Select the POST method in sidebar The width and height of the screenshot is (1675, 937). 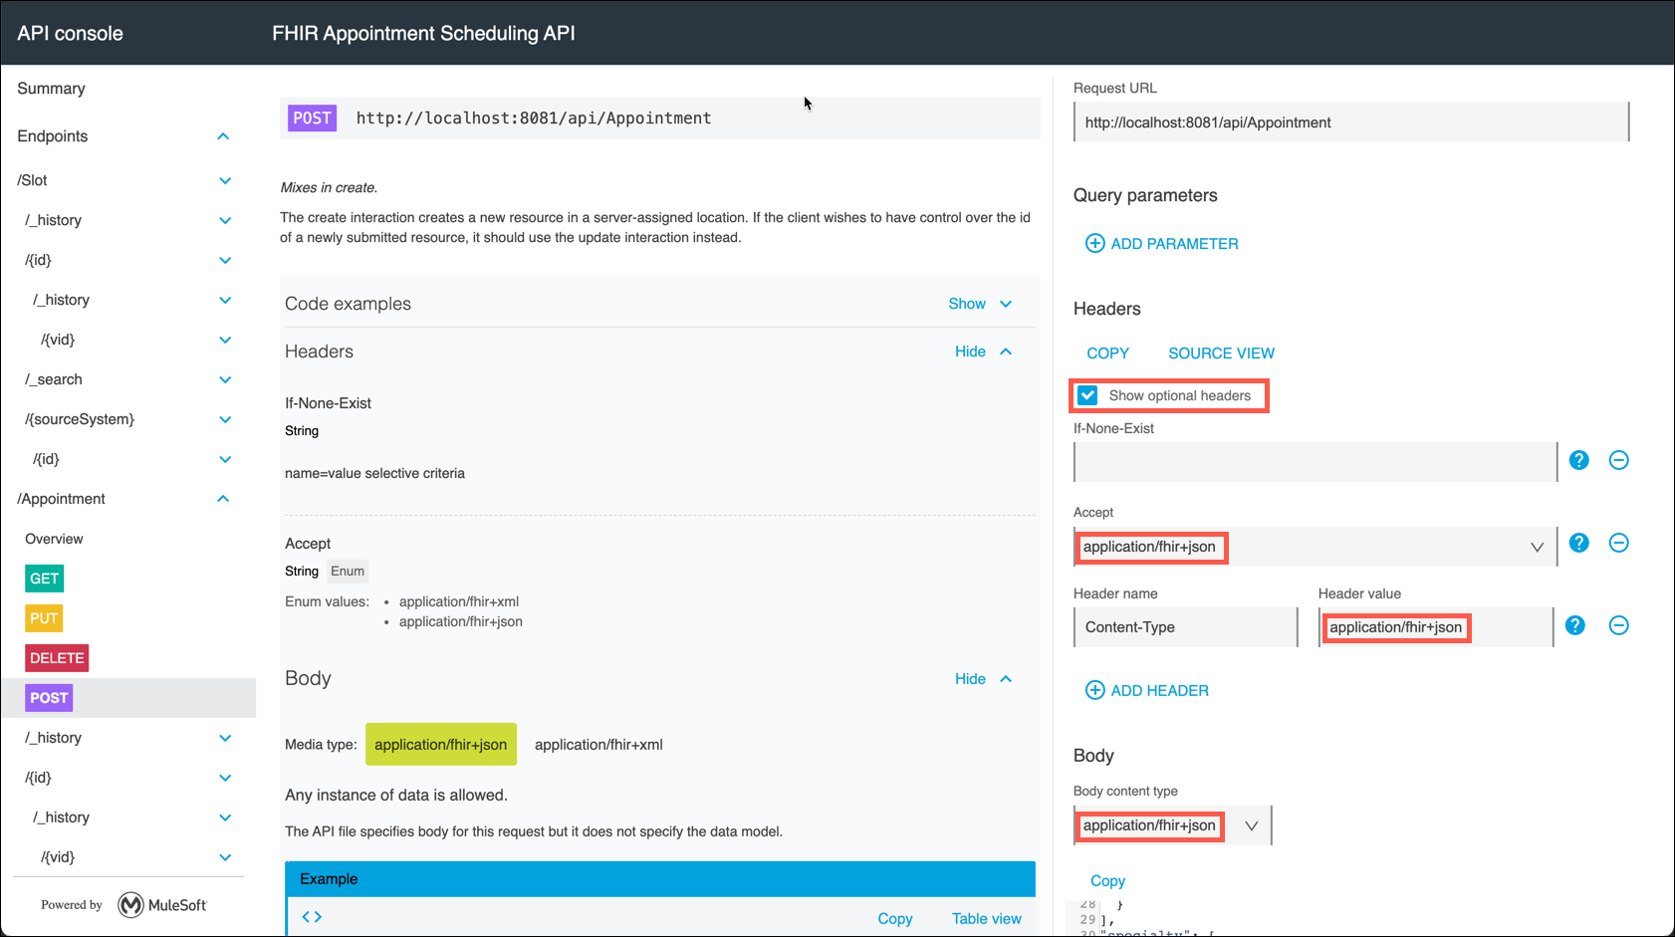click(x=49, y=698)
